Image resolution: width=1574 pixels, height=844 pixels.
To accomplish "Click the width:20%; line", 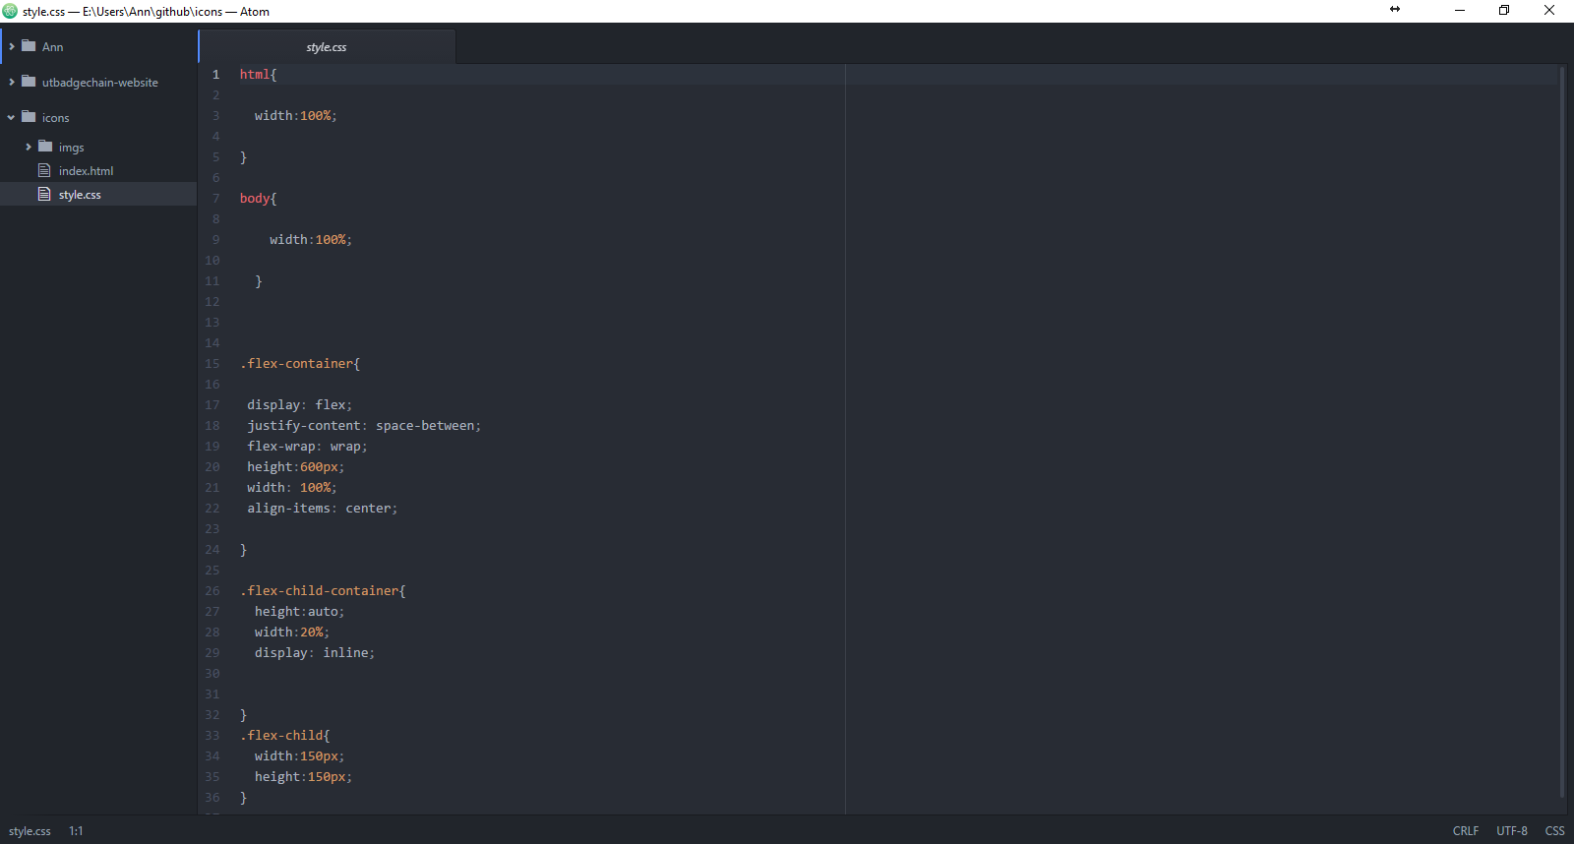I will (292, 633).
